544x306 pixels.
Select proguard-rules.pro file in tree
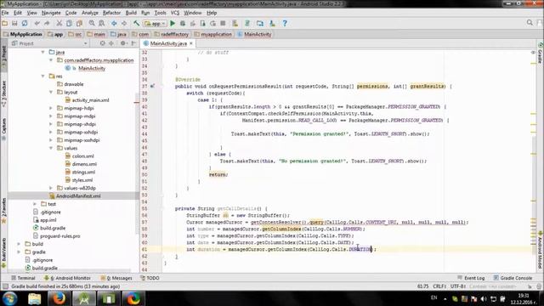[x=60, y=236]
